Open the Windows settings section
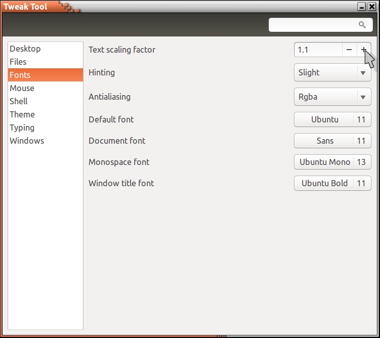Viewport: 380px width, 338px height. coord(27,141)
